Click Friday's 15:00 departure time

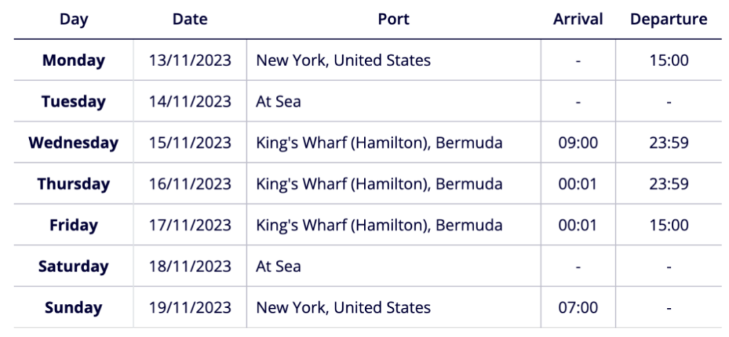tap(669, 225)
